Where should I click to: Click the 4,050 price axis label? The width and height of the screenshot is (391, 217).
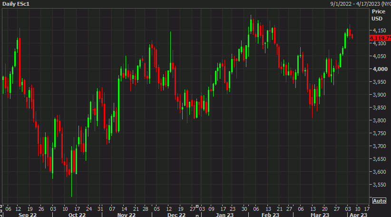(x=379, y=56)
